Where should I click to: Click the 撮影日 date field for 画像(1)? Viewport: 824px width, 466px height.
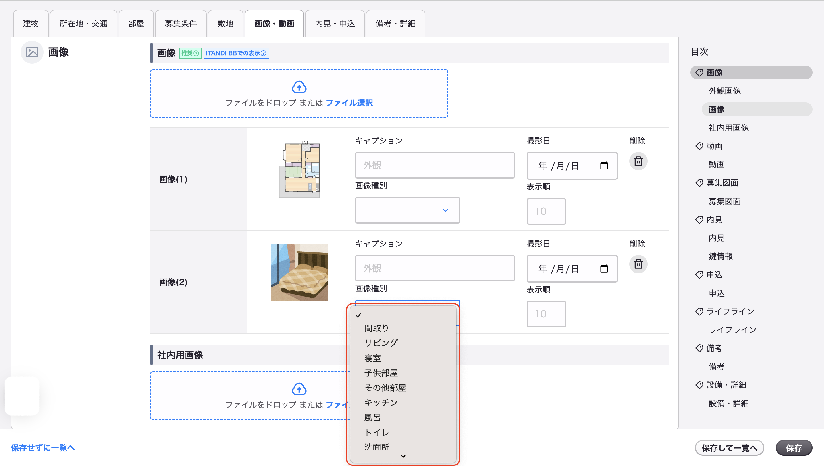pos(572,165)
